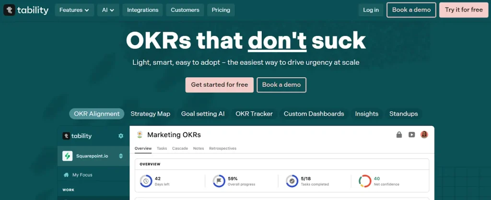Open the Notes tab
Image resolution: width=491 pixels, height=200 pixels.
(x=199, y=148)
